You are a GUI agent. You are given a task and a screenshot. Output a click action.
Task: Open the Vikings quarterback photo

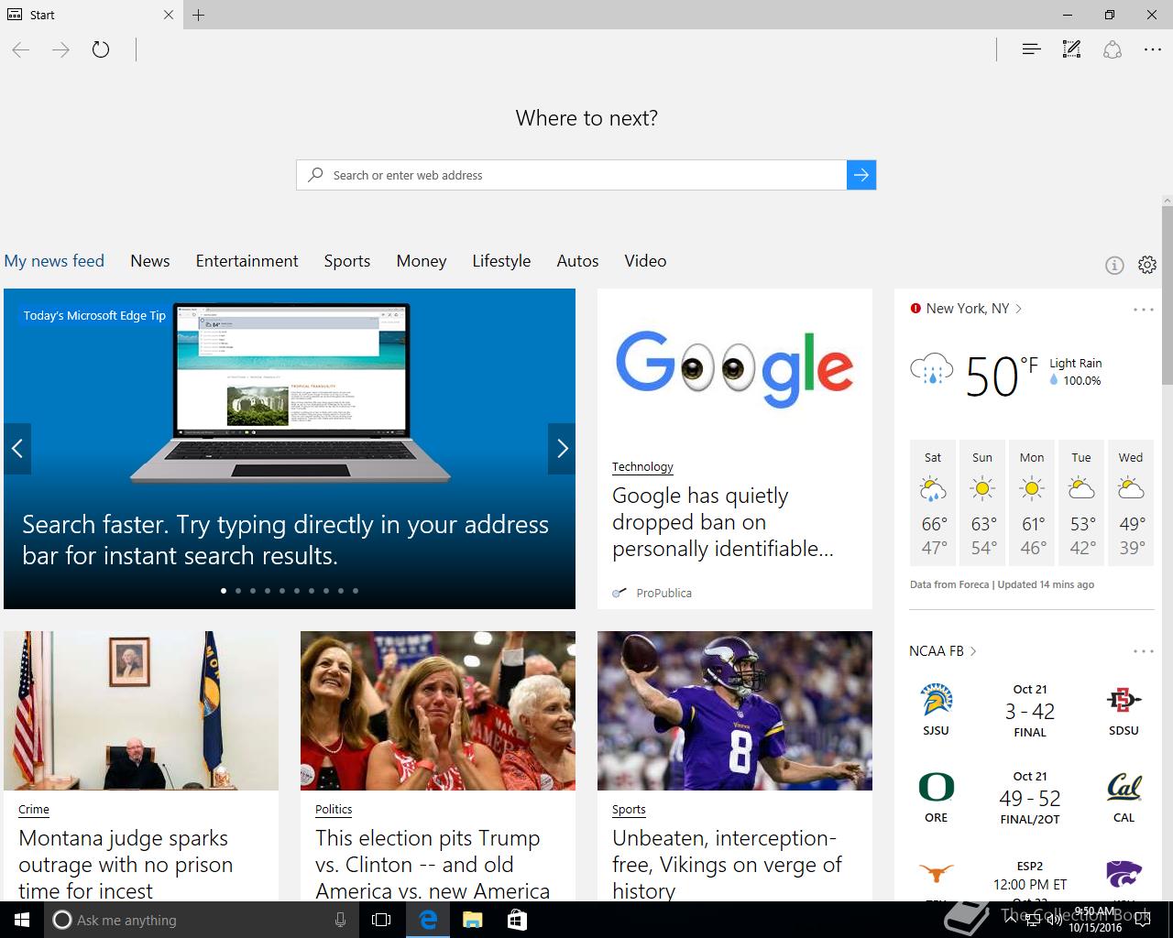(x=735, y=711)
